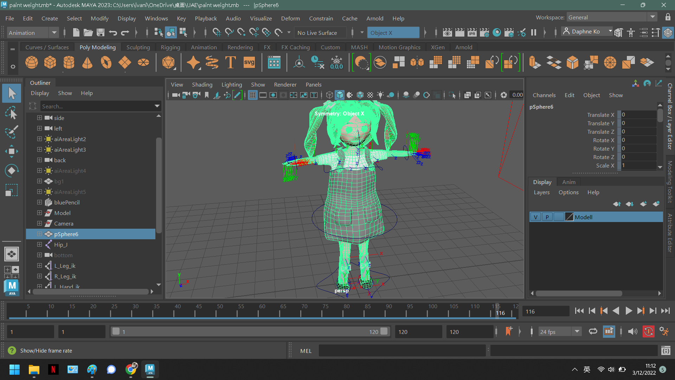Click the Sweep Mesh icon on the shelf
675x380 pixels.
coord(211,62)
